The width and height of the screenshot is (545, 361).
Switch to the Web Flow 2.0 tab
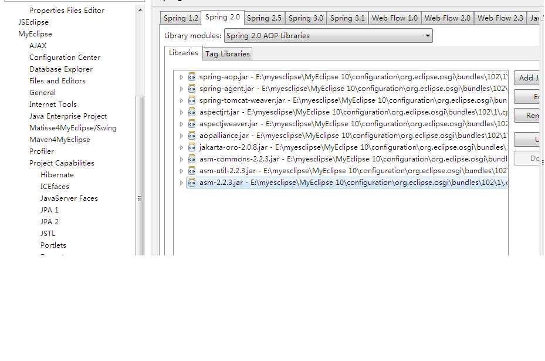click(x=448, y=18)
